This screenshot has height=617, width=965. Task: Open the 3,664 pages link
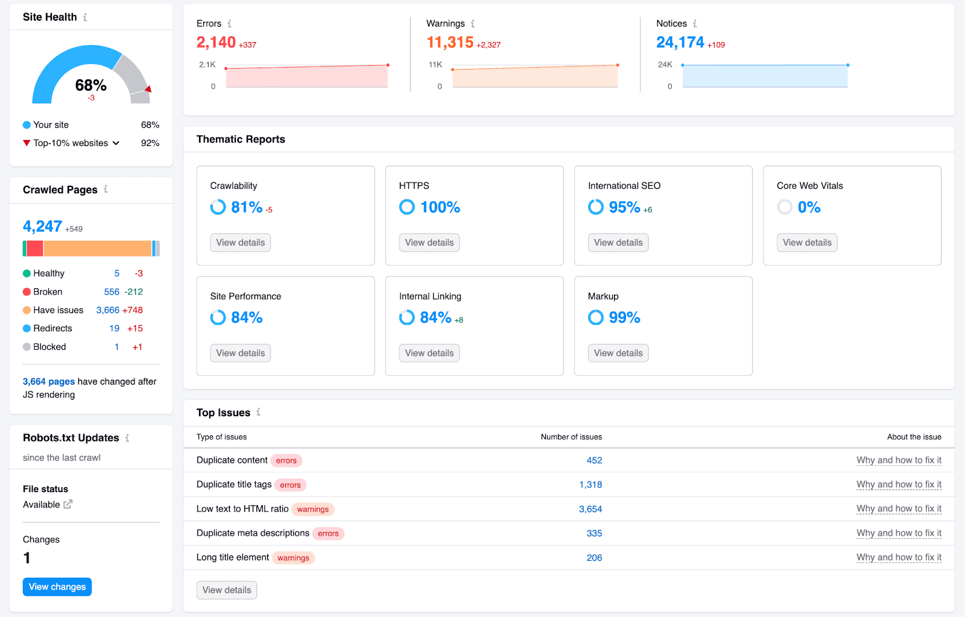coord(49,382)
